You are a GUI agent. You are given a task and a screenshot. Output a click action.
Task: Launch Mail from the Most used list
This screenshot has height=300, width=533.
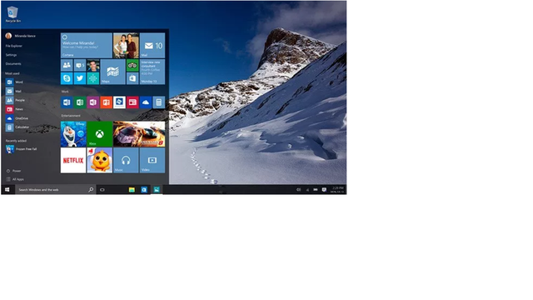point(13,91)
